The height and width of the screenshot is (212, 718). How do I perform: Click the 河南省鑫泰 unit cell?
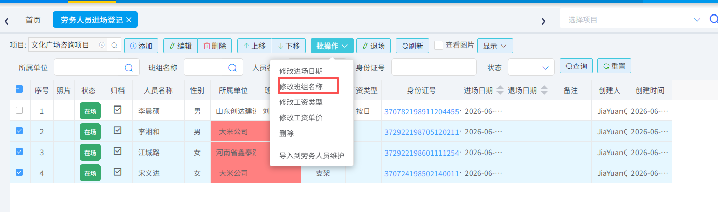pyautogui.click(x=234, y=153)
